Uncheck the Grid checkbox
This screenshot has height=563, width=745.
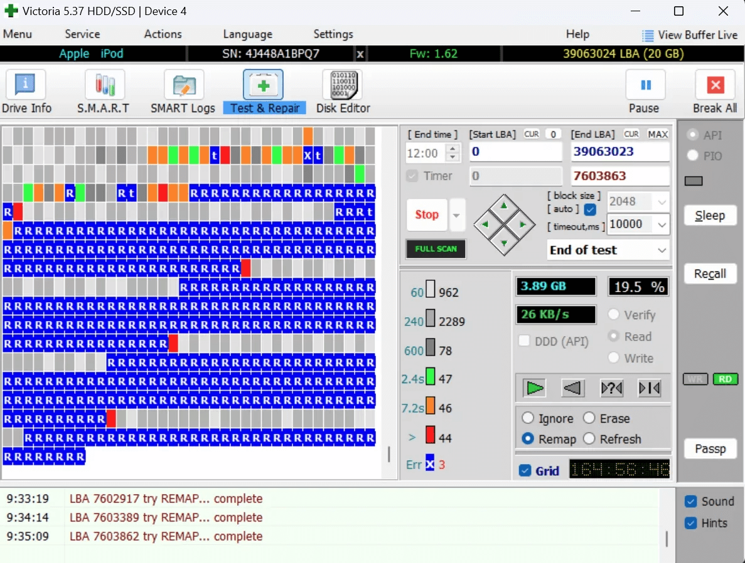pos(525,471)
